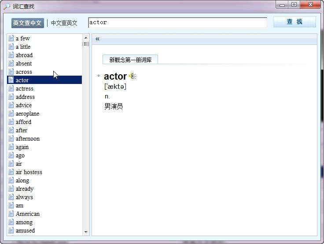Image resolution: width=324 pixels, height=244 pixels.
Task: Collapse panel with double-chevron icon
Action: coord(97,39)
